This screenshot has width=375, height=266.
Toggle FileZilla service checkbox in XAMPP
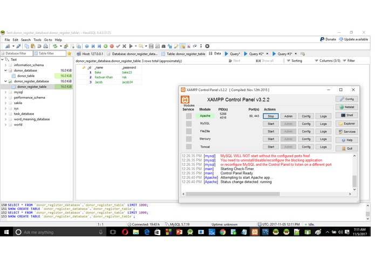(189, 131)
